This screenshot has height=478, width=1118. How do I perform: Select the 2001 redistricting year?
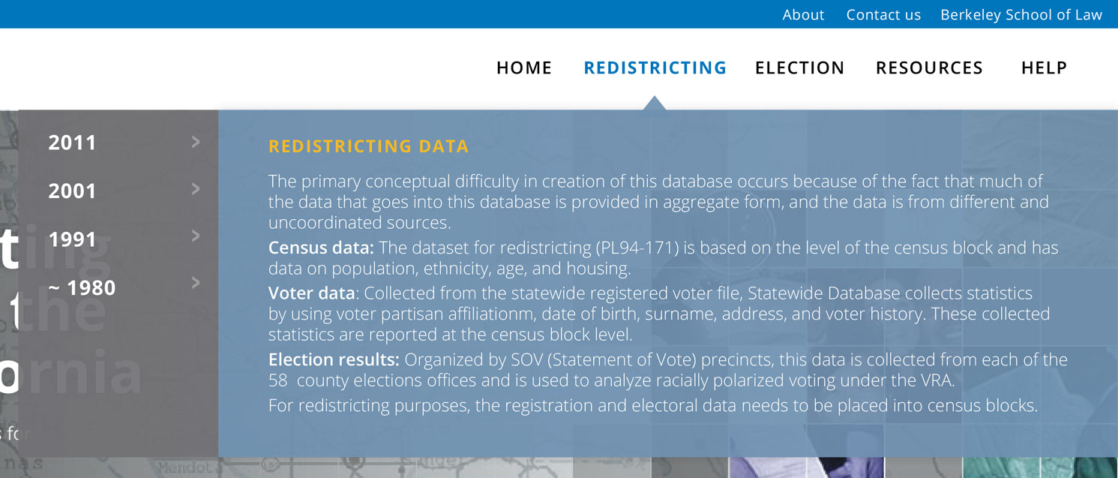click(72, 191)
